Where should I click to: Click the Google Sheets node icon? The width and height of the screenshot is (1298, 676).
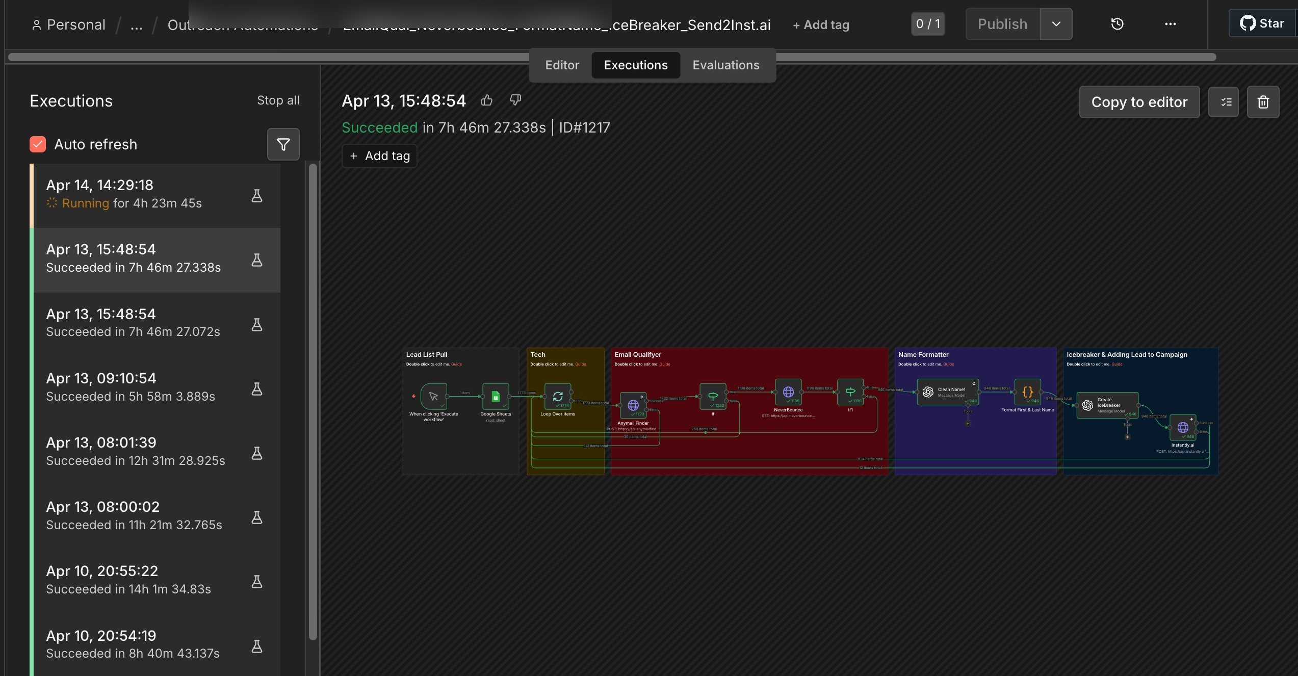point(496,396)
